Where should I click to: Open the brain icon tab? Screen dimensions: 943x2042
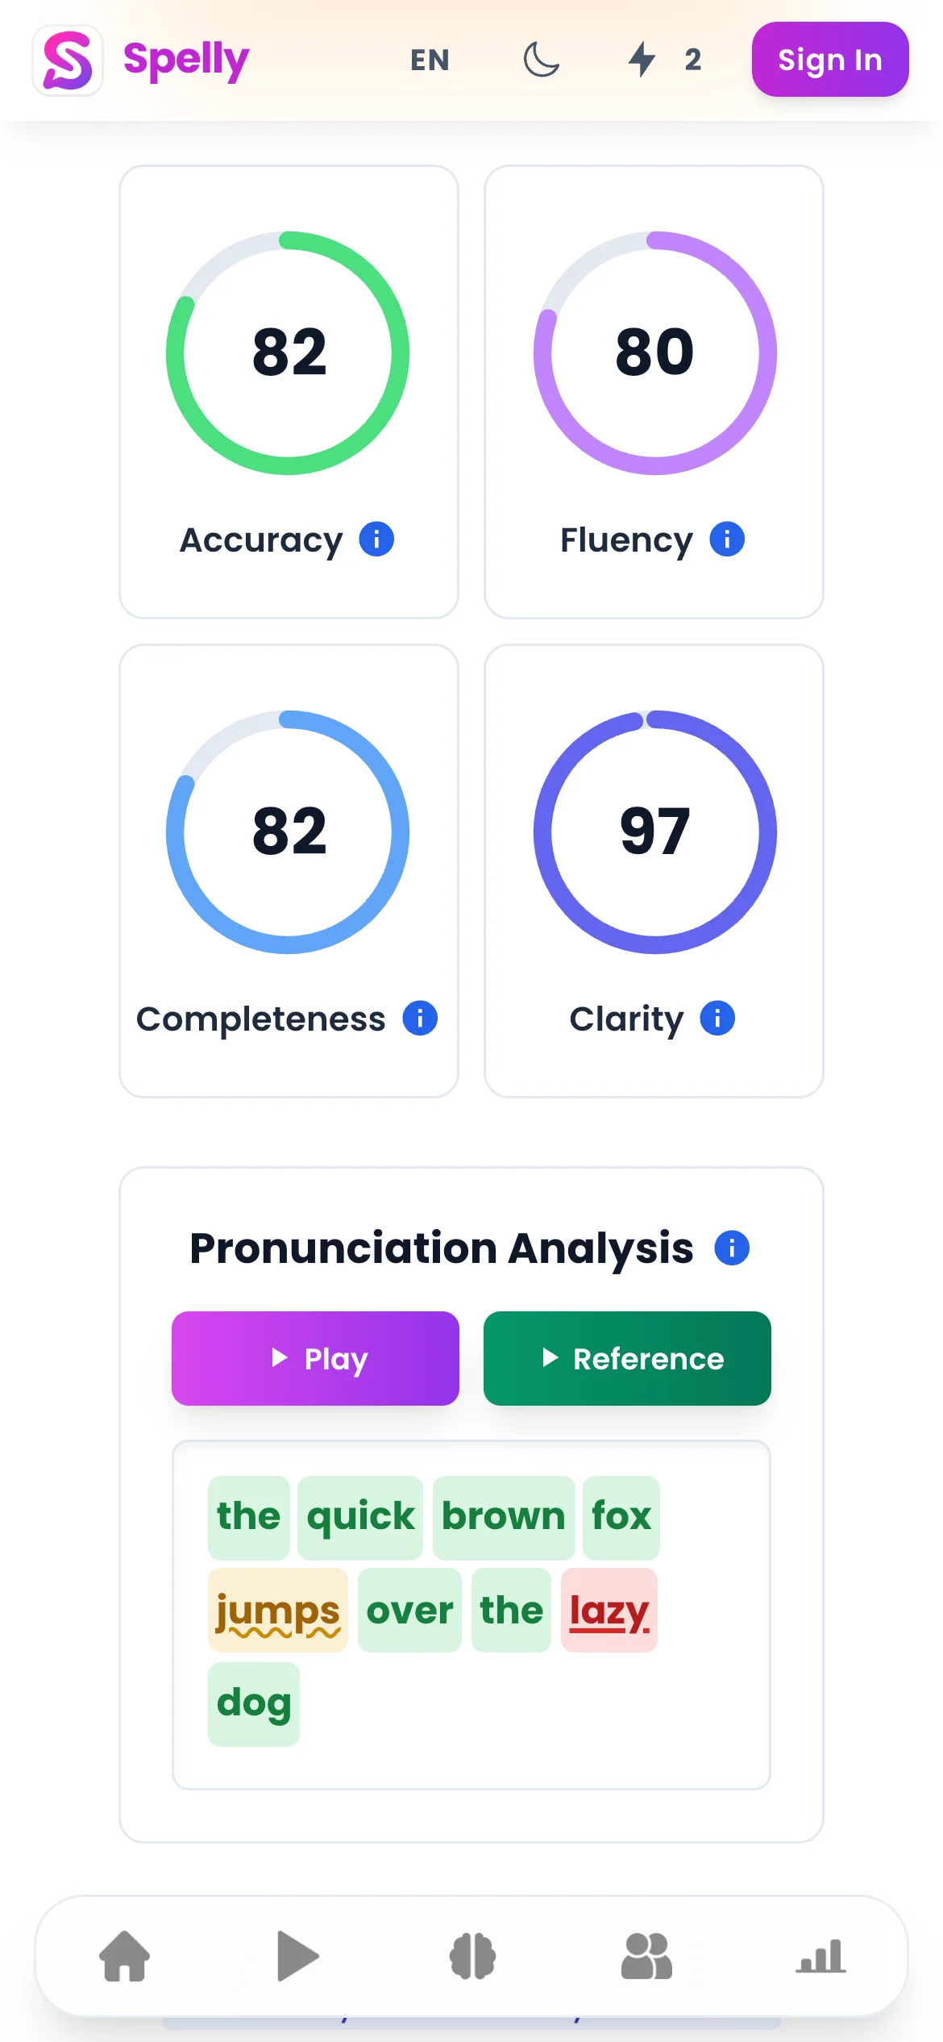tap(472, 1956)
